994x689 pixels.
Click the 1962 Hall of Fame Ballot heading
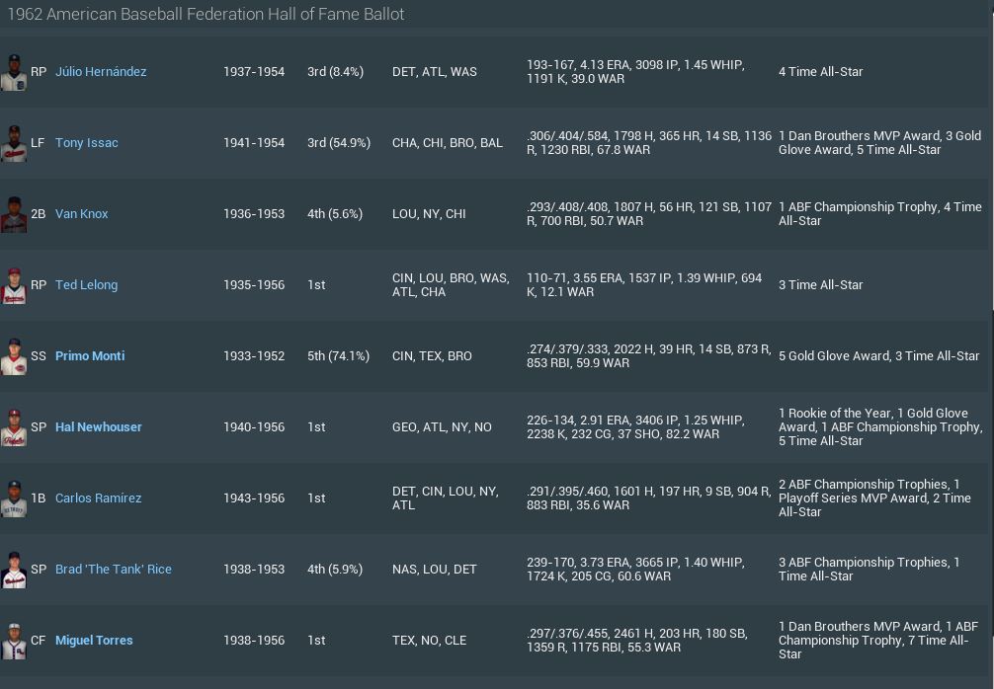(206, 15)
